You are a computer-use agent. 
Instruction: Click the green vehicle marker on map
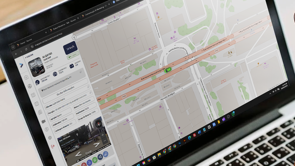coord(167,70)
